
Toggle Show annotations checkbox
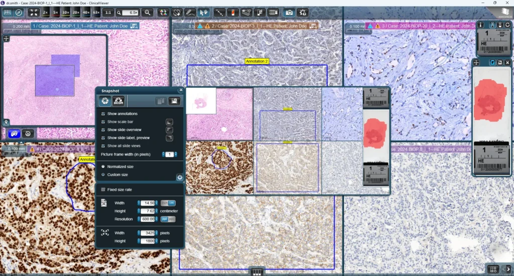[x=103, y=114]
